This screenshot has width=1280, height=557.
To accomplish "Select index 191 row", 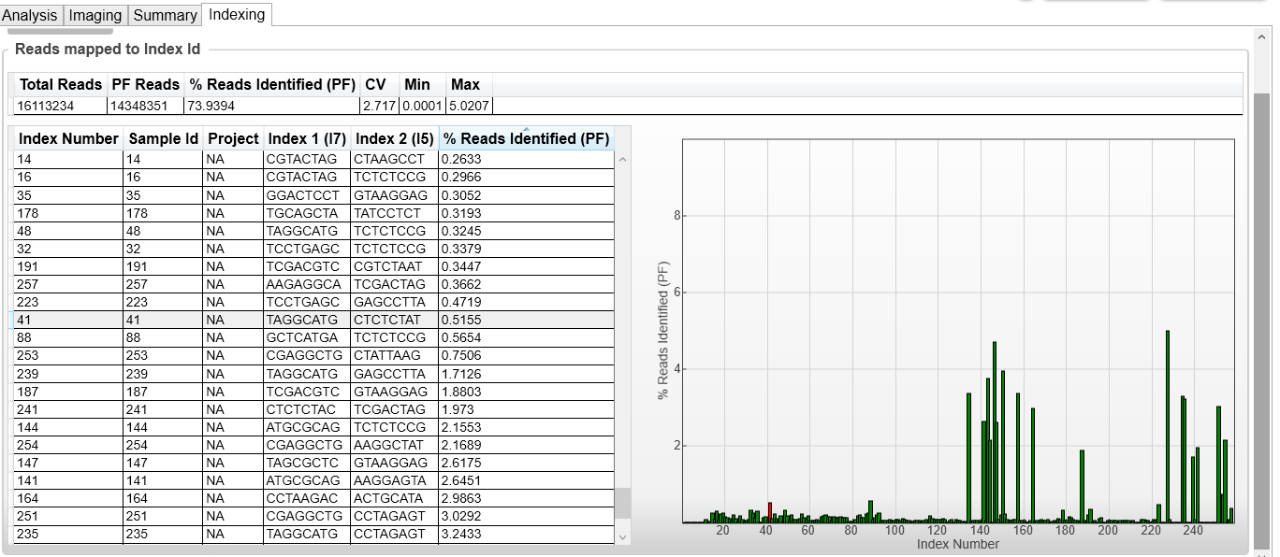I will [x=313, y=266].
